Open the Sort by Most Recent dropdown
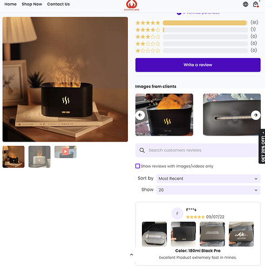 [208, 179]
